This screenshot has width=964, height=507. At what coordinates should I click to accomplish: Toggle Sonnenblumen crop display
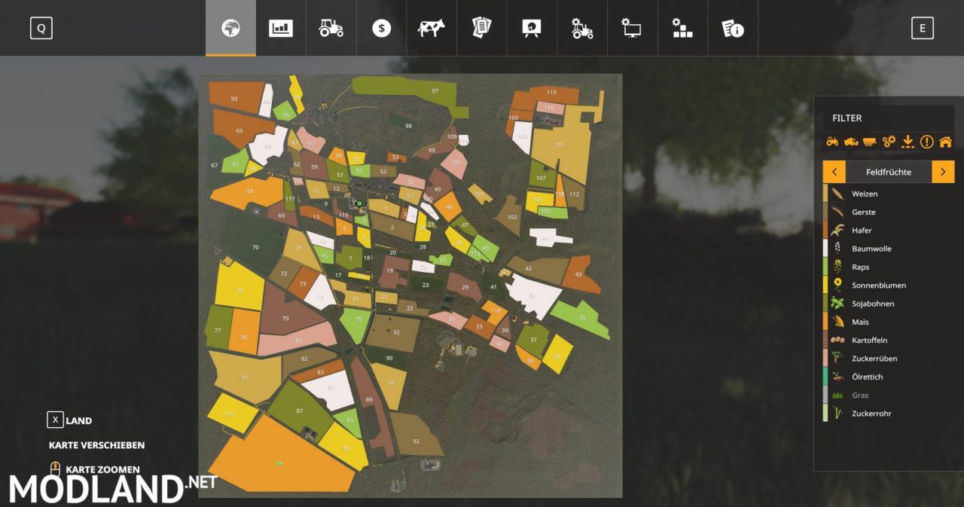coord(889,286)
